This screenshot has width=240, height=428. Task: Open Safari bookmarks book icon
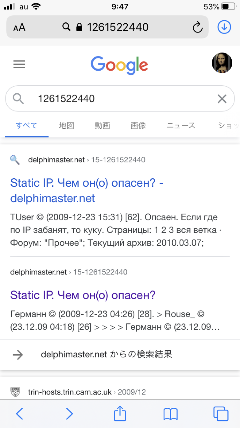[x=170, y=414]
